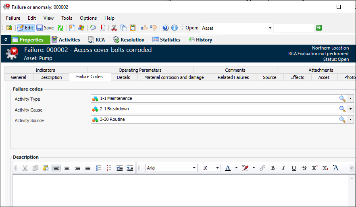The height and width of the screenshot is (207, 356).
Task: Click the scissors cut icon in top toolbar
Action: pyautogui.click(x=114, y=28)
